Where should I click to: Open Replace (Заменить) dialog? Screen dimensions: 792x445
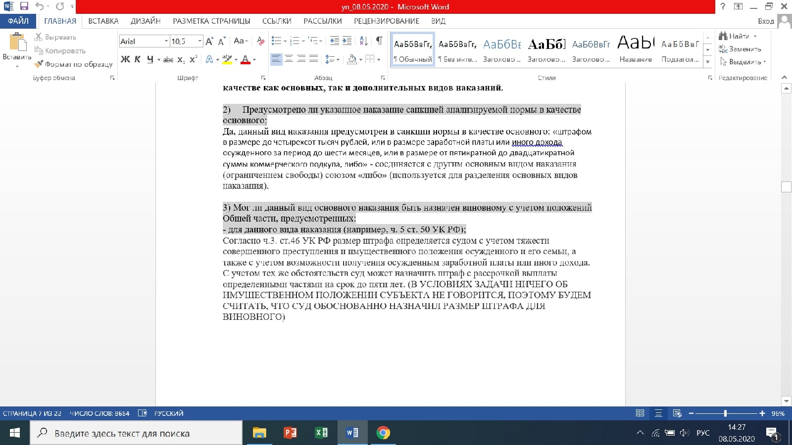click(x=740, y=49)
